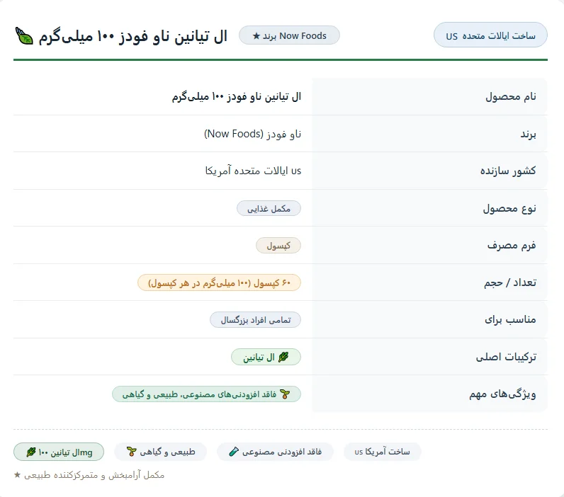564x497 pixels.
Task: Select the ناو فودز (Now Foods) brand value
Action: [252, 134]
